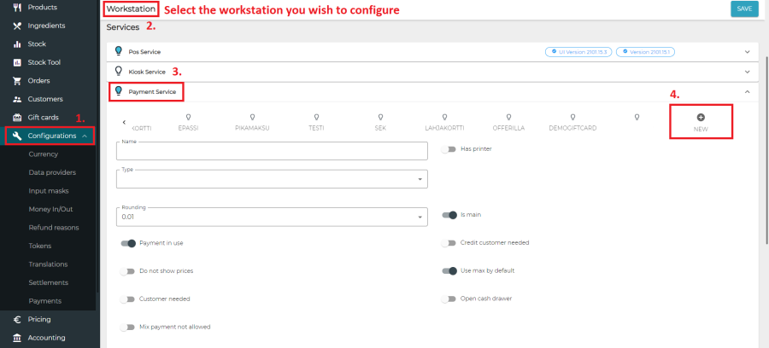Click the Kiosk Service lightbulb icon
769x348 pixels.
coord(119,71)
